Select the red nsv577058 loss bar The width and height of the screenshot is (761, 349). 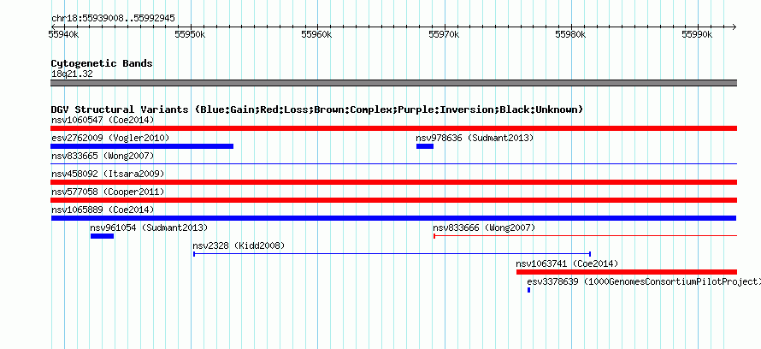point(393,200)
